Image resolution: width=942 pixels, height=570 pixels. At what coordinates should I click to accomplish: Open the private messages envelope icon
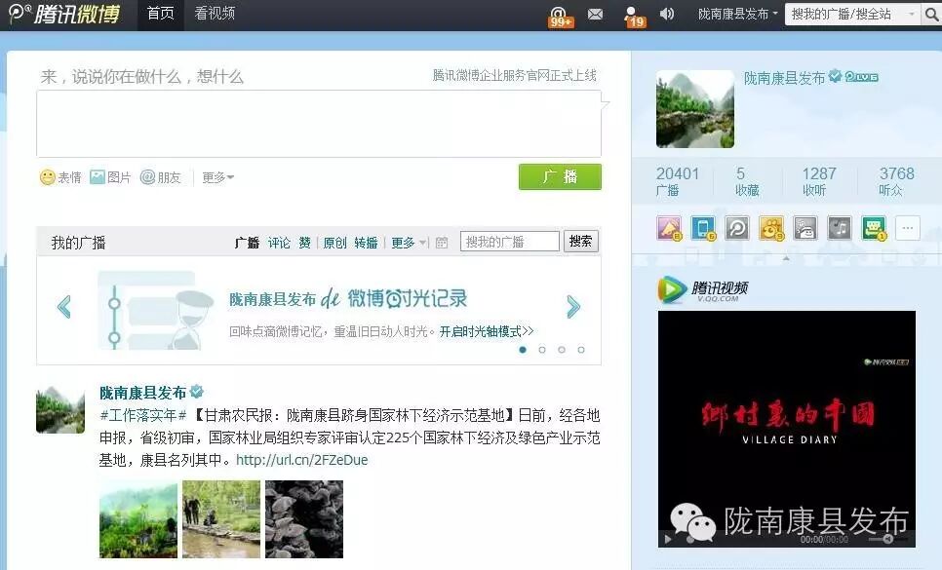595,14
